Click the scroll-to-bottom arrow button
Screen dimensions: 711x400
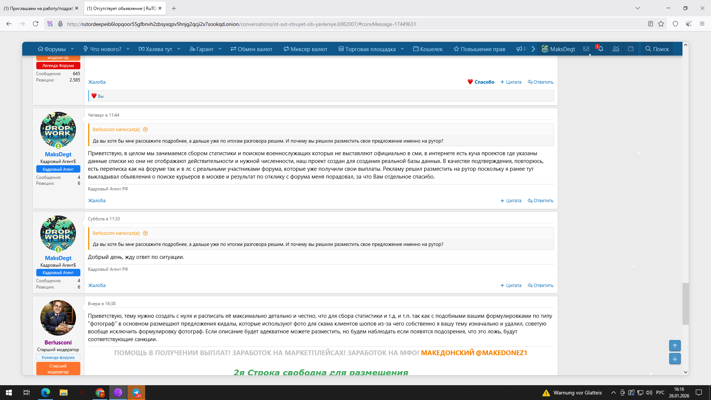click(x=675, y=359)
